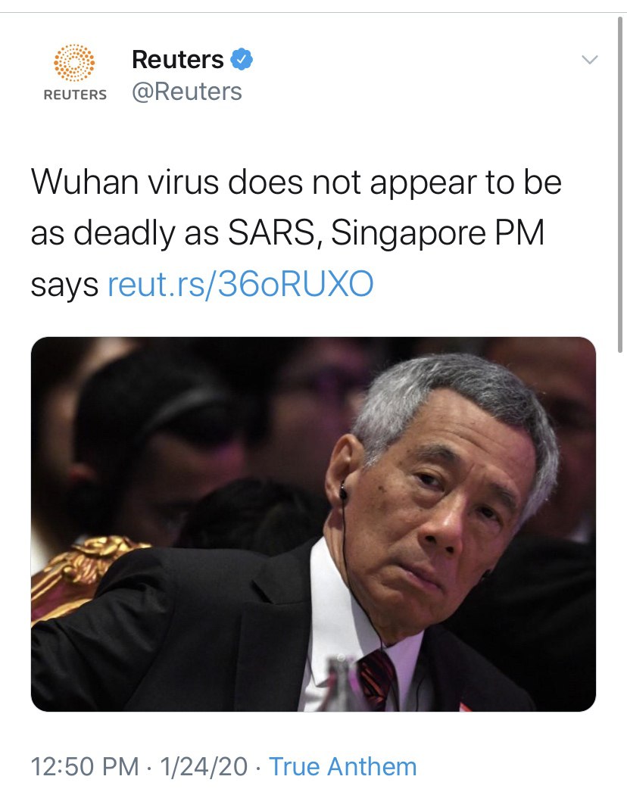Open the Reuters display name profile
Image resolution: width=627 pixels, height=795 pixels.
coord(177,59)
